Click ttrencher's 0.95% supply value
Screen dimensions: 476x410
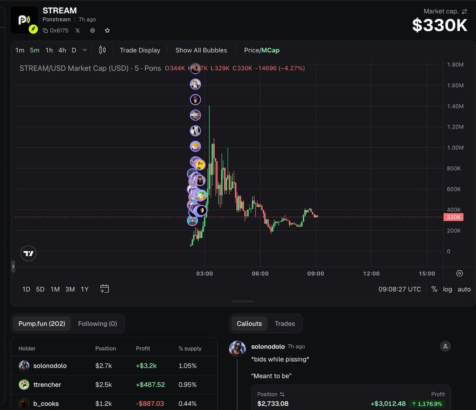pos(188,385)
